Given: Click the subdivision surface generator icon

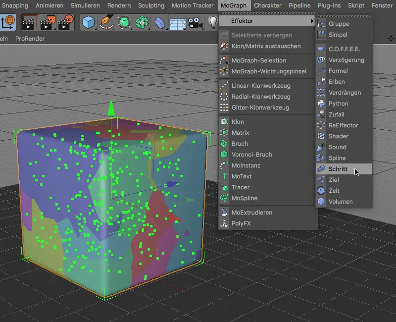Looking at the screenshot, I should (x=124, y=22).
